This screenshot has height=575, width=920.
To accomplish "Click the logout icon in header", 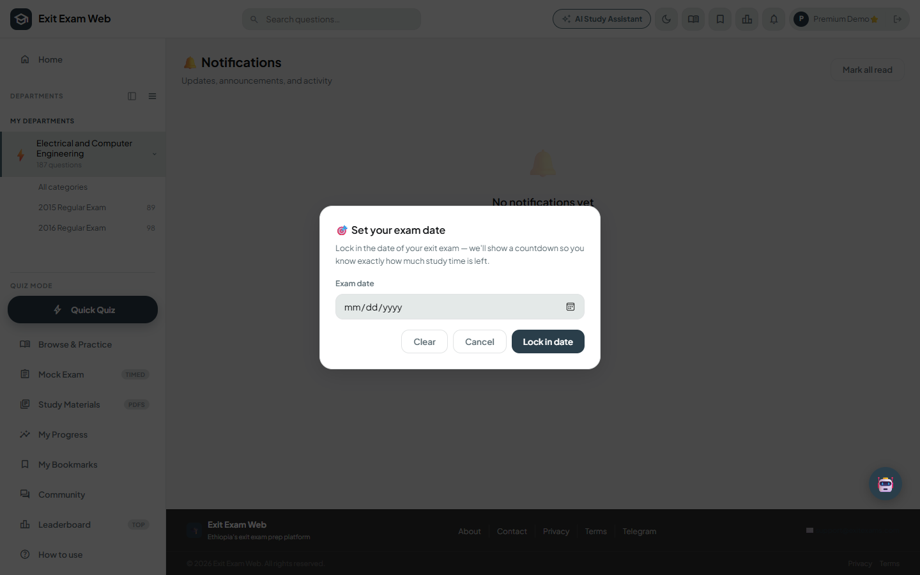I will 898,19.
